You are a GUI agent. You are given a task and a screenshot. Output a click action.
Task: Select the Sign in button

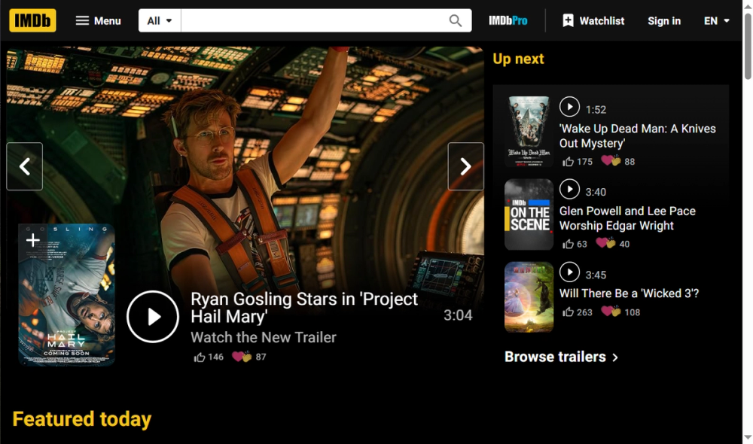(664, 20)
